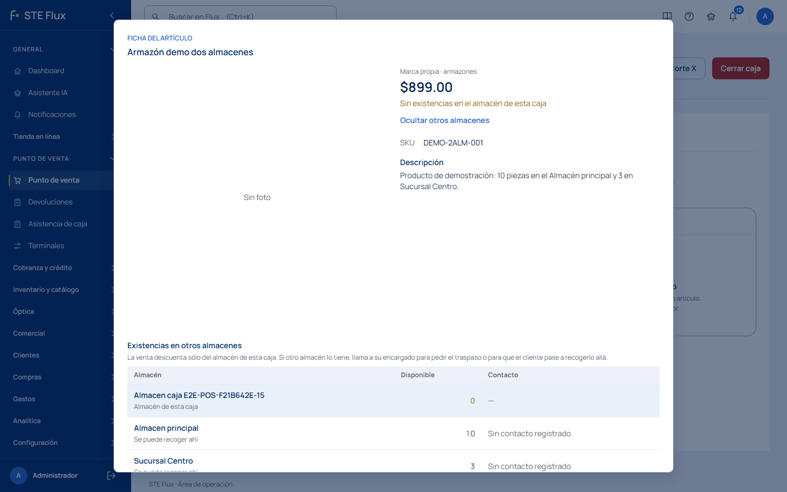Collapse the sidebar with the chevron arrow
Image resolution: width=787 pixels, height=492 pixels.
pos(111,15)
